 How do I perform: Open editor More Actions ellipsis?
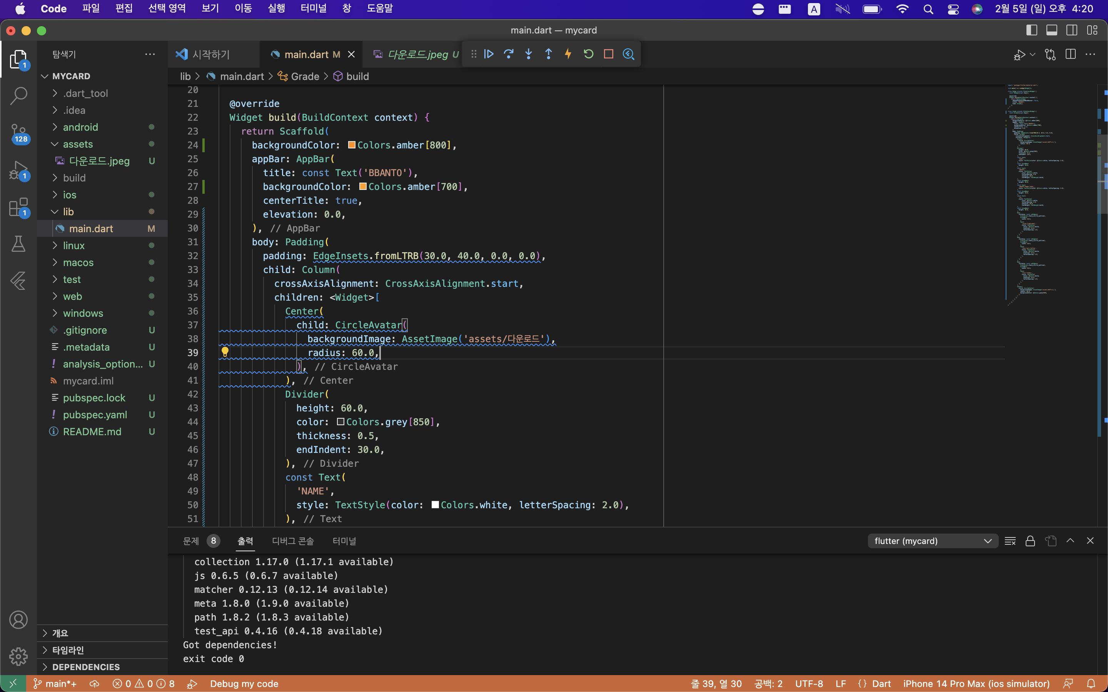tap(1091, 55)
